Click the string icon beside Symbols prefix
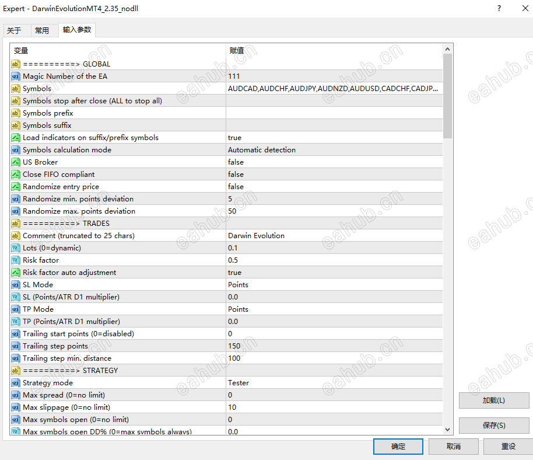The height and width of the screenshot is (460, 533). [x=15, y=113]
